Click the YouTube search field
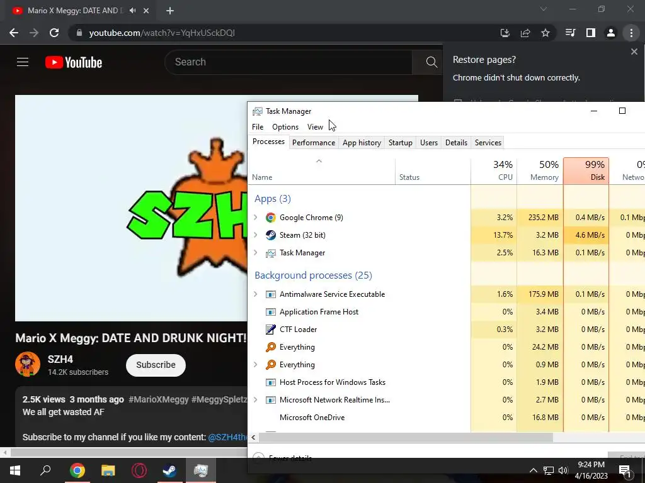The height and width of the screenshot is (483, 645). click(x=288, y=62)
